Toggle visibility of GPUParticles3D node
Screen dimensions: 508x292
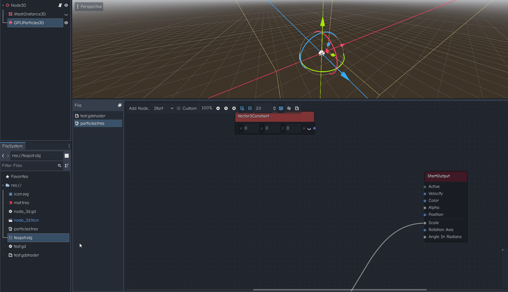tap(66, 23)
